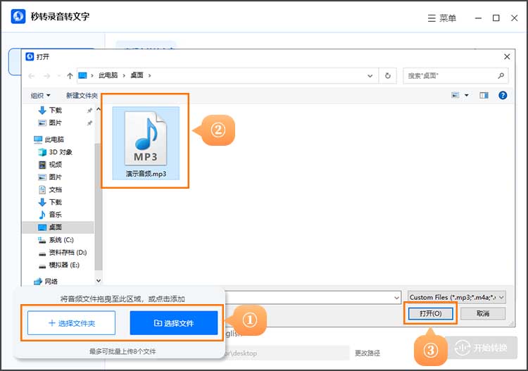Viewport: 528px width, 371px height.
Task: Click the breadcrumb computer icon
Action: tap(82, 75)
